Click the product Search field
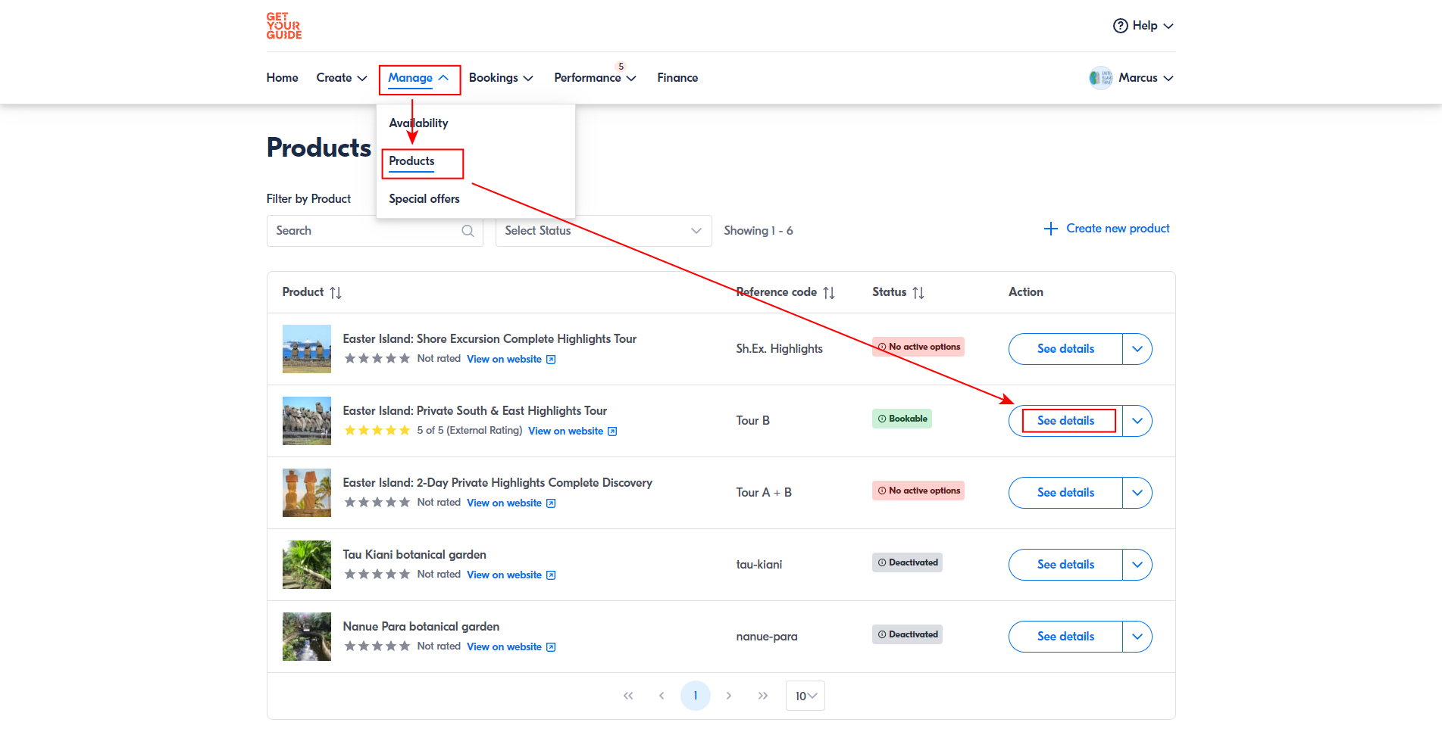The height and width of the screenshot is (729, 1442). (x=366, y=231)
